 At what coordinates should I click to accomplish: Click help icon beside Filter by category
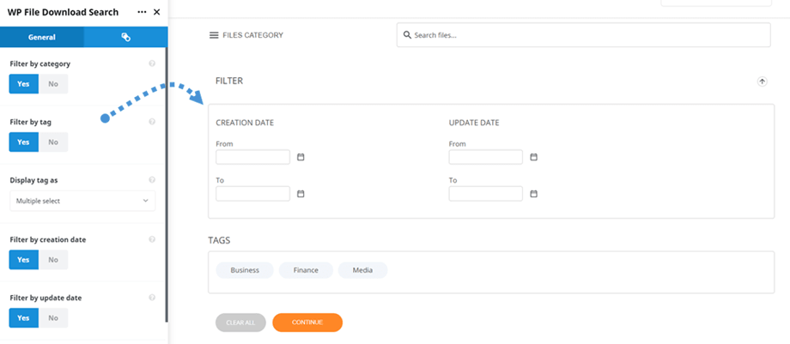point(152,63)
